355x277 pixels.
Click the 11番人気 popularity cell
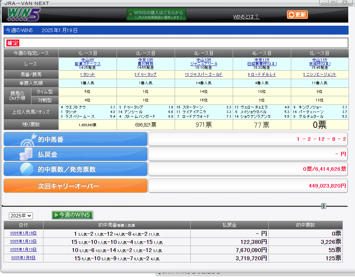(320, 83)
